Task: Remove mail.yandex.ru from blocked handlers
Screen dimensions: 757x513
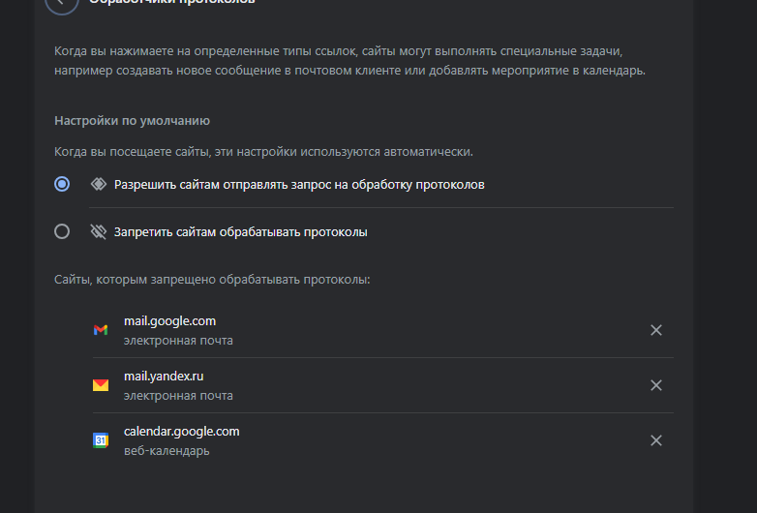Action: pos(656,385)
